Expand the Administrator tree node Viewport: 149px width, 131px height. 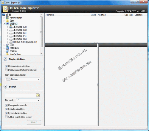point(4,18)
